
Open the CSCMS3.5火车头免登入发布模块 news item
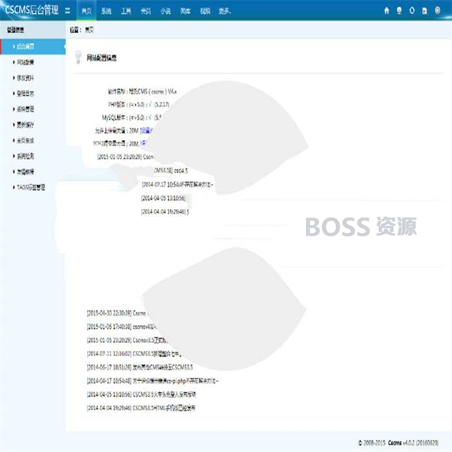(141, 395)
